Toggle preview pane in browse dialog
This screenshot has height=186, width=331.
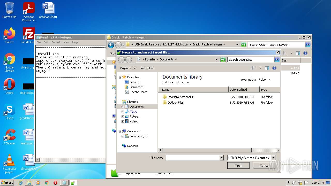[x=267, y=68]
